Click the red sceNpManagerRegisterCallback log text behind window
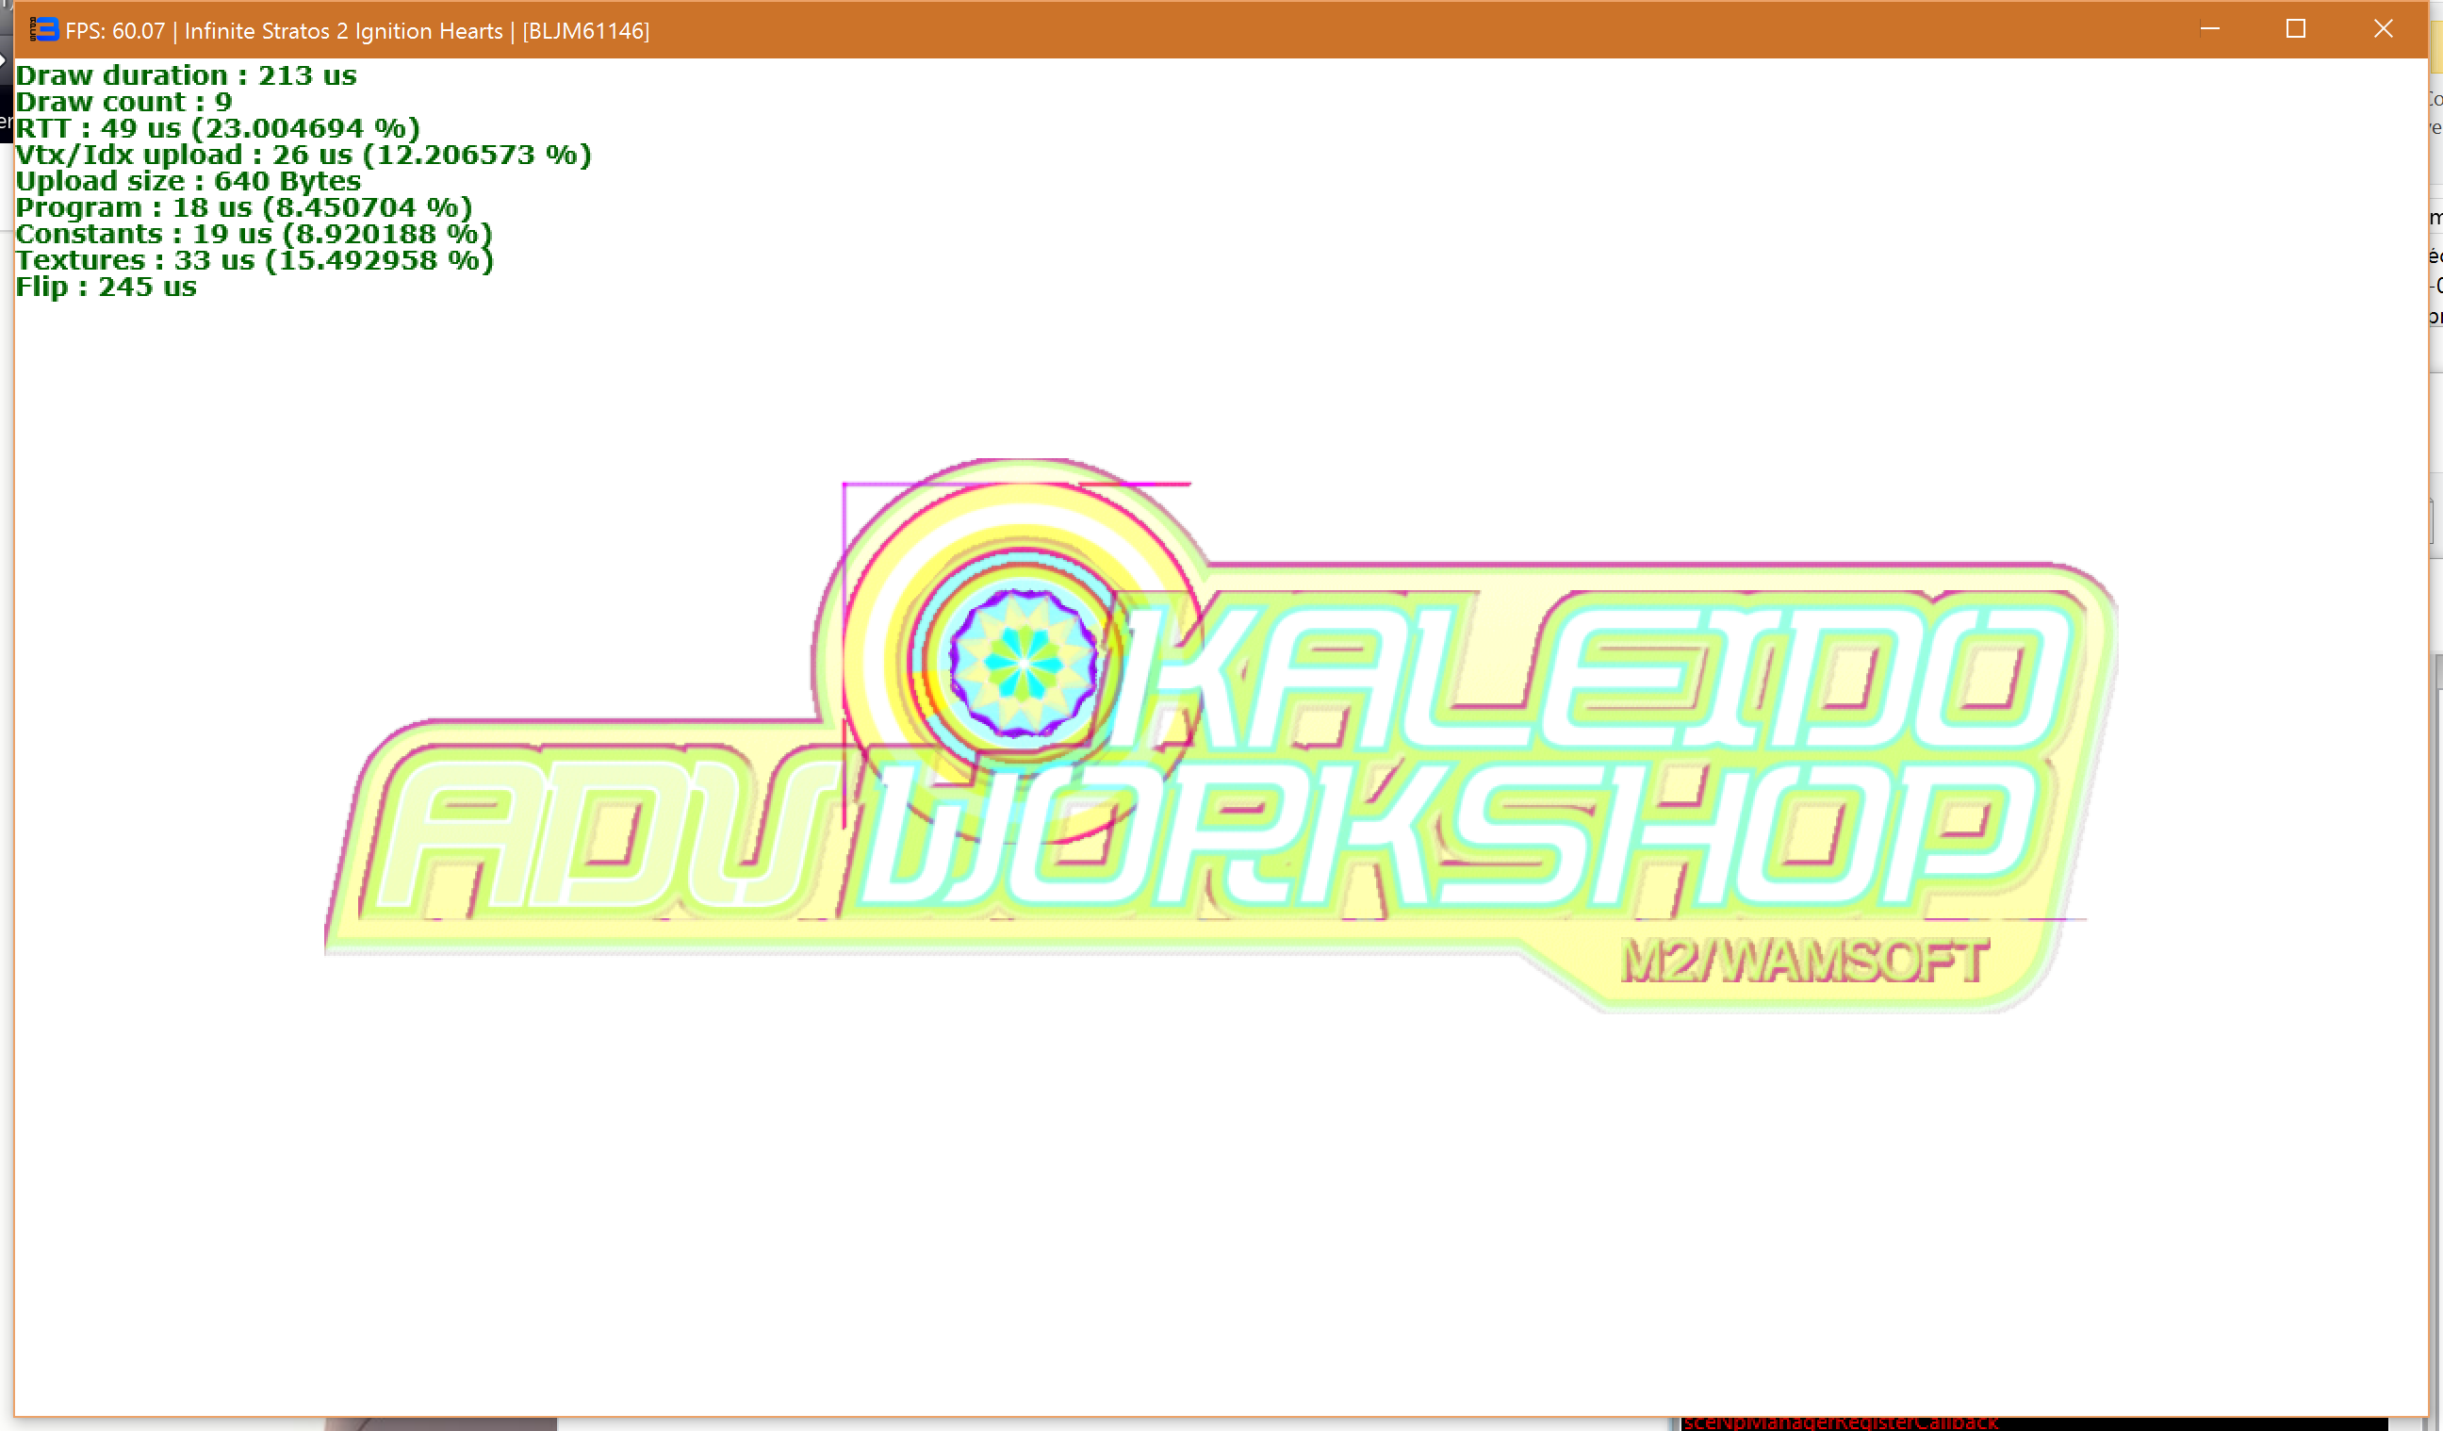2443x1431 pixels. click(x=1841, y=1423)
